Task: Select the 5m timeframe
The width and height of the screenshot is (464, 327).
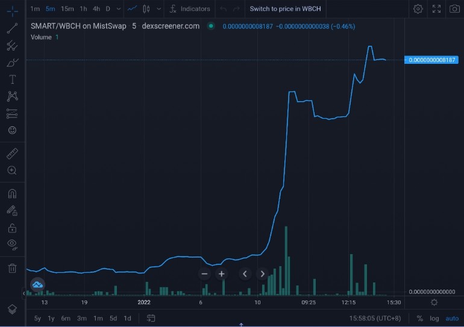Action: tap(50, 9)
